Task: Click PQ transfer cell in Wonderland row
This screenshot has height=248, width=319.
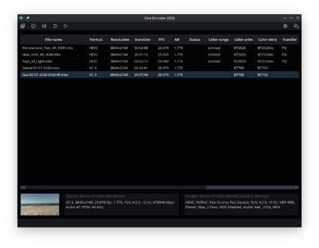Action: click(x=284, y=48)
